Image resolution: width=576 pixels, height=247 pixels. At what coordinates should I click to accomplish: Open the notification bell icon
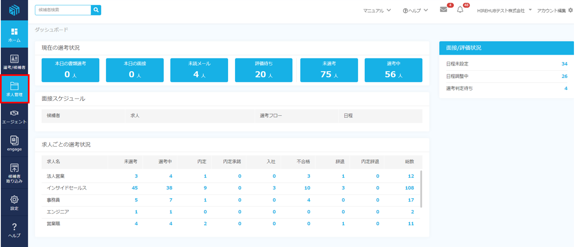click(x=460, y=10)
